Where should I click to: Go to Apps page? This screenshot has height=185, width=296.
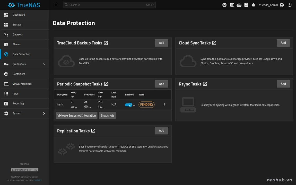24,94
